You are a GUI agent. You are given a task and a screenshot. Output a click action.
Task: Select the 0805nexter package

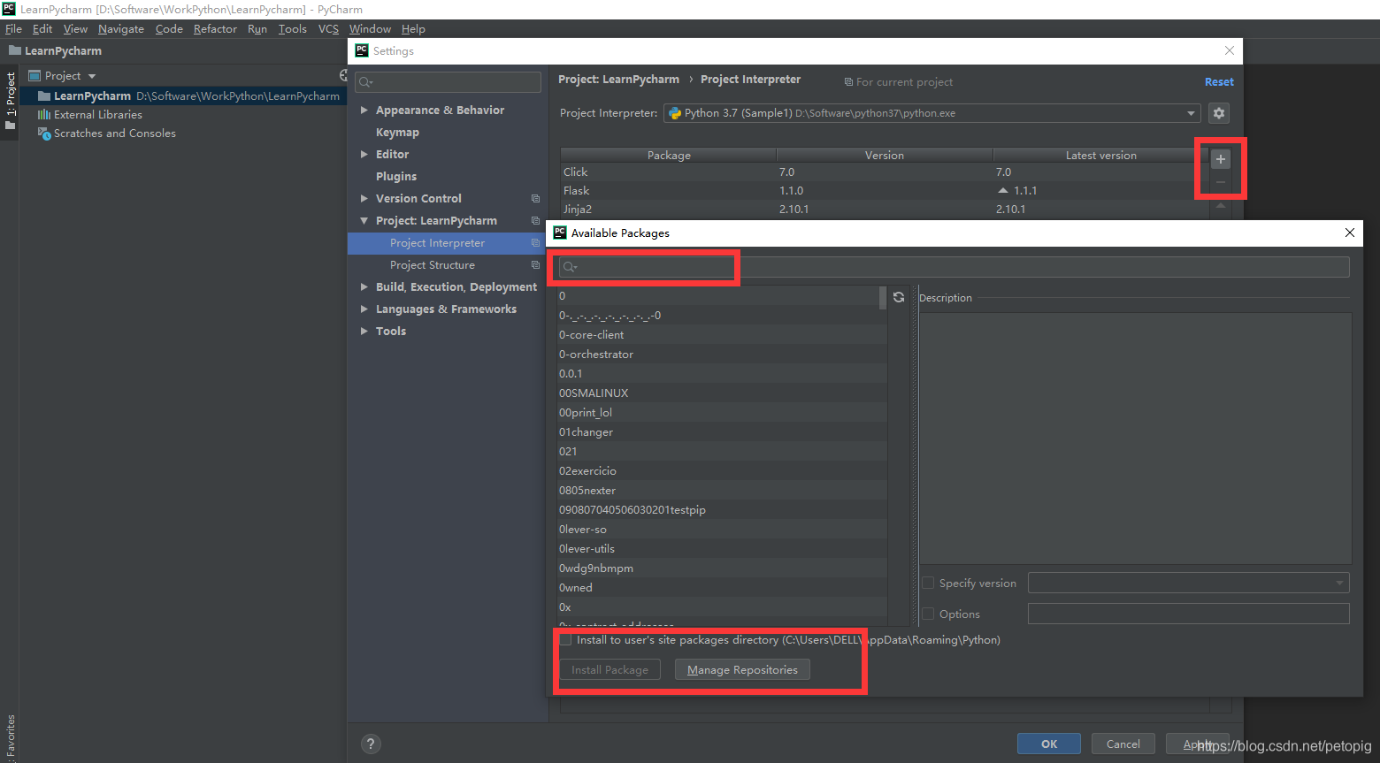(x=721, y=491)
